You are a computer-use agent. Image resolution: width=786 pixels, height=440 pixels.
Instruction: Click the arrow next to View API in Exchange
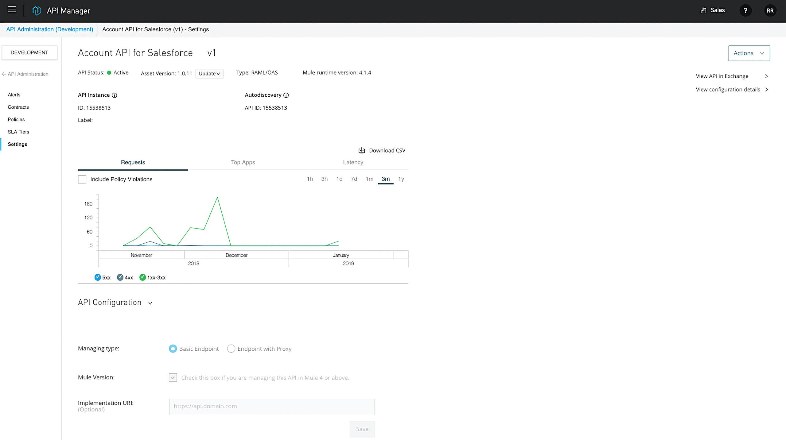pyautogui.click(x=766, y=76)
